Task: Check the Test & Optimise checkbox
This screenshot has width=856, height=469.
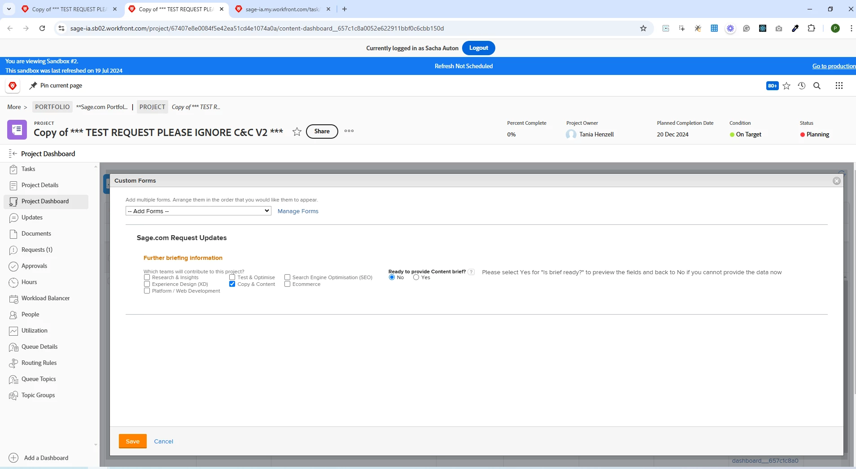Action: pyautogui.click(x=232, y=277)
